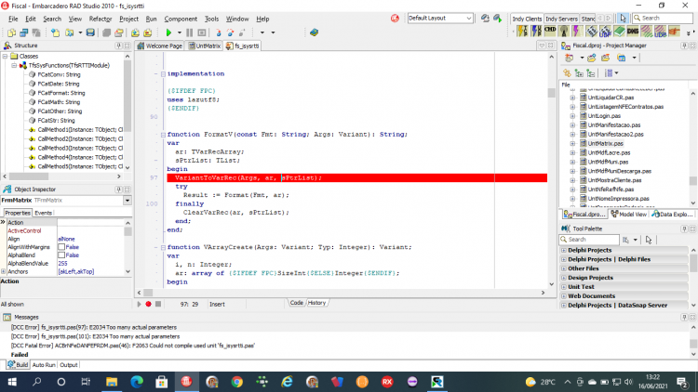Image resolution: width=698 pixels, height=392 pixels.
Task: Click the Trace Into debug icon
Action: coord(218,33)
